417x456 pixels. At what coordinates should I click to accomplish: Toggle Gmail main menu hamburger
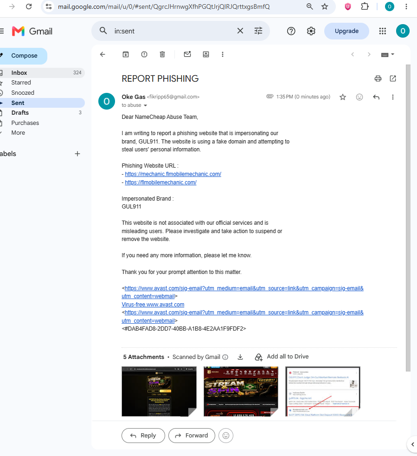click(x=2, y=31)
